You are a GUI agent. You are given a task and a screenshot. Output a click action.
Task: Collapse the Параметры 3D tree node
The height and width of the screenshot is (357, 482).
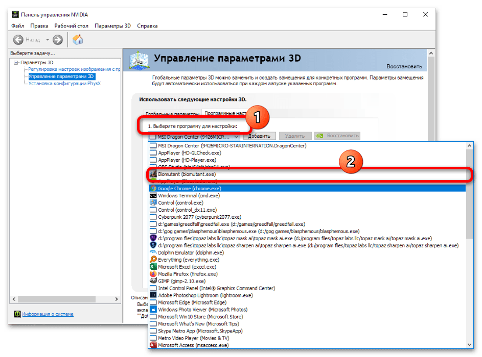16,63
